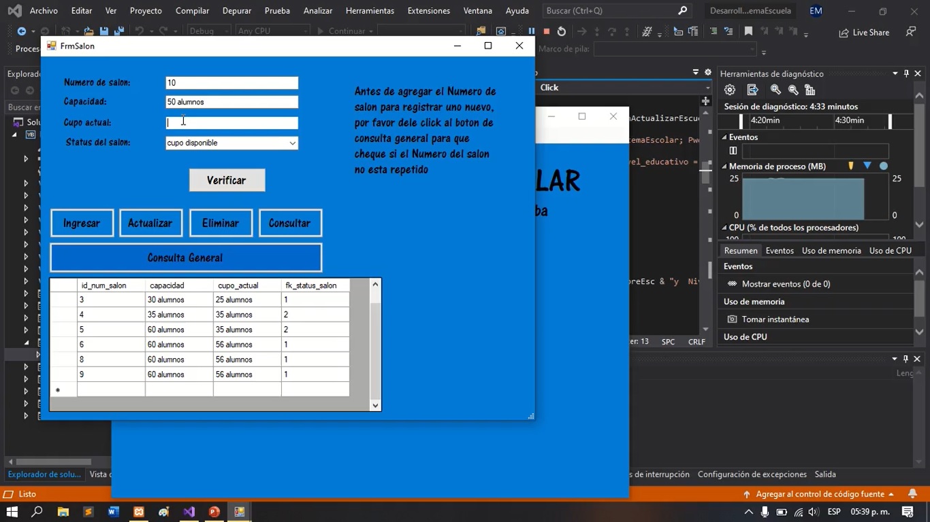
Task: Click the notifications bell in status bar
Action: [x=912, y=494]
